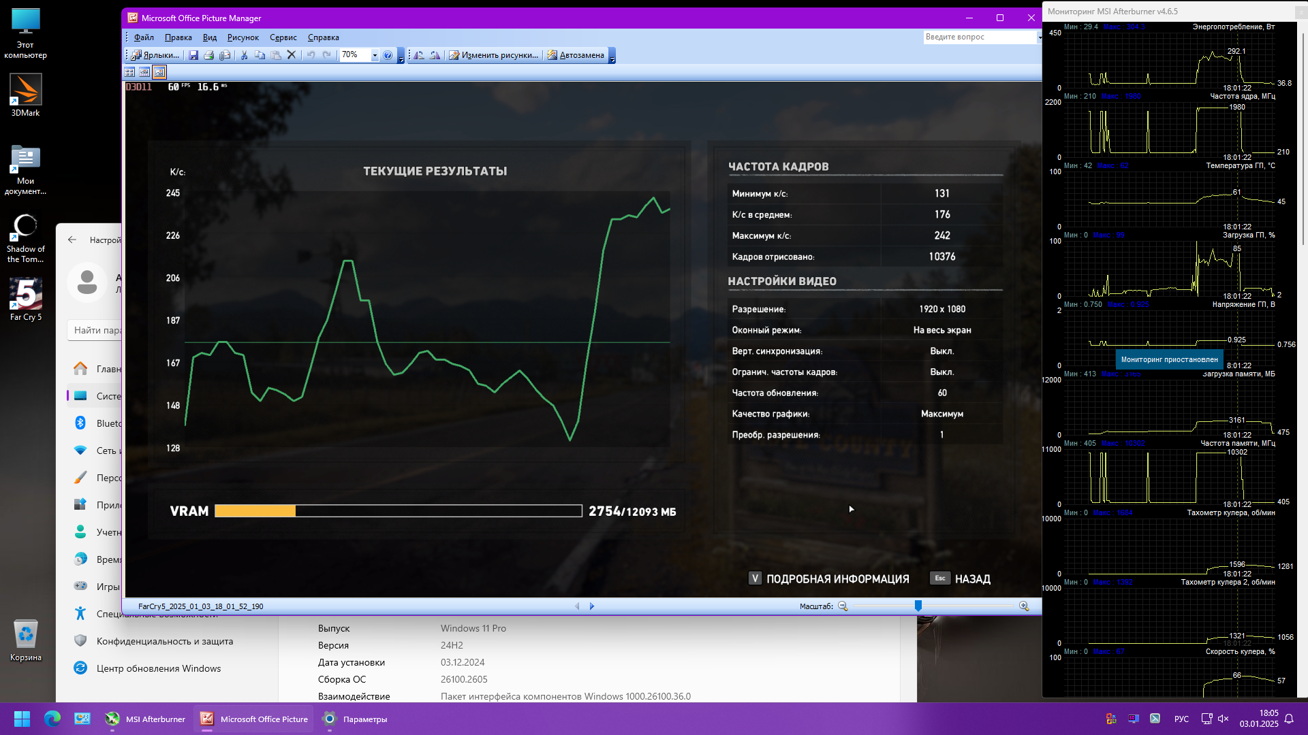This screenshot has height=735, width=1308.
Task: Click the Save icon in toolbar
Action: (x=193, y=55)
